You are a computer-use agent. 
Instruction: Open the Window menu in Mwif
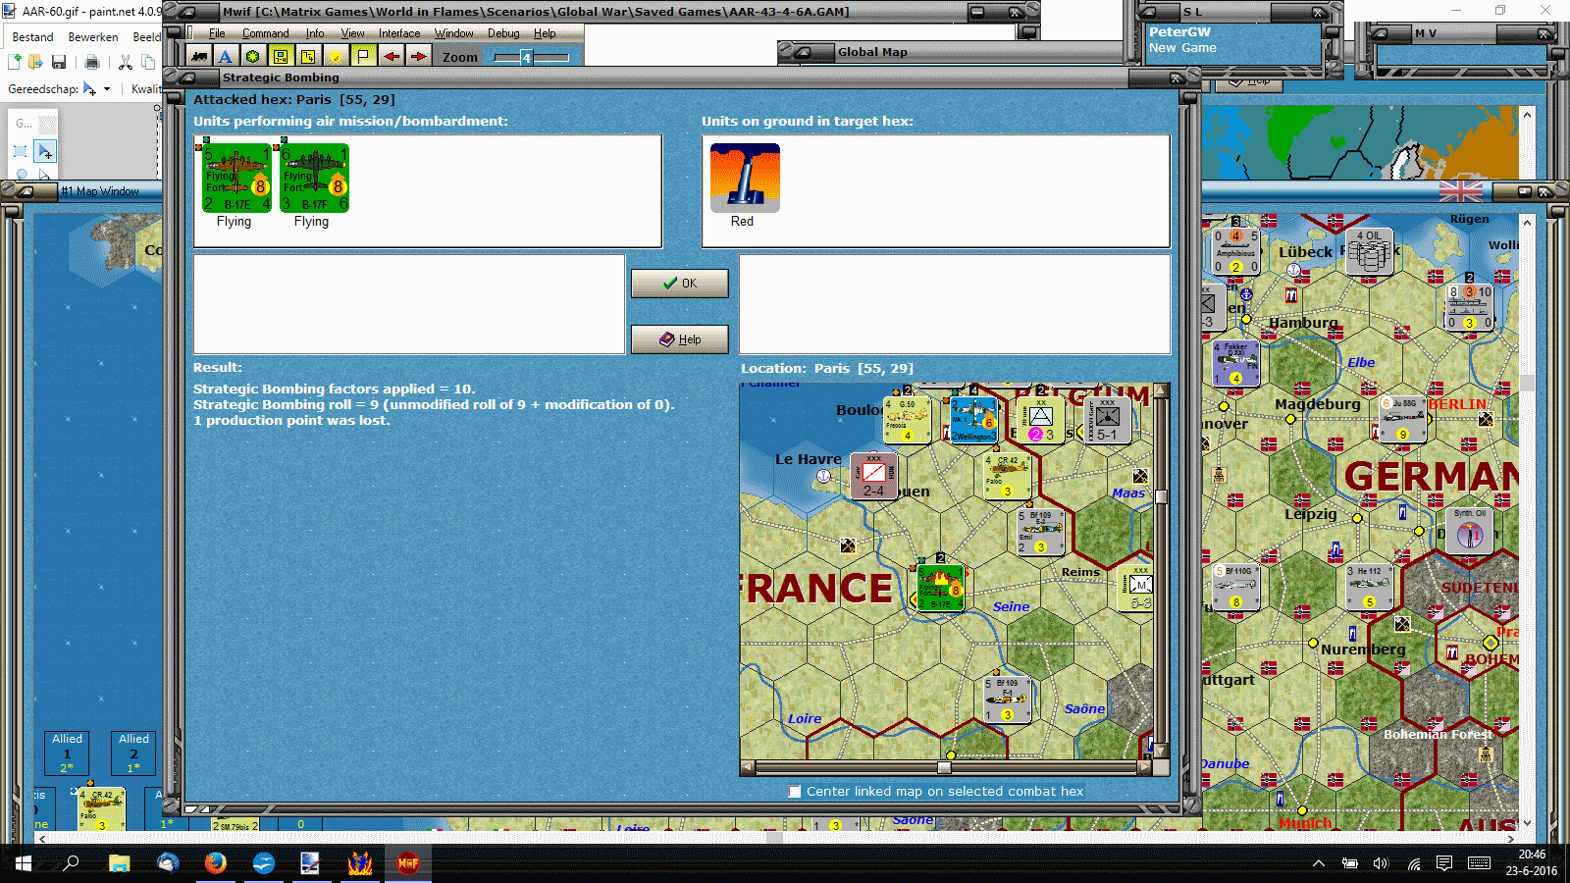click(x=454, y=33)
